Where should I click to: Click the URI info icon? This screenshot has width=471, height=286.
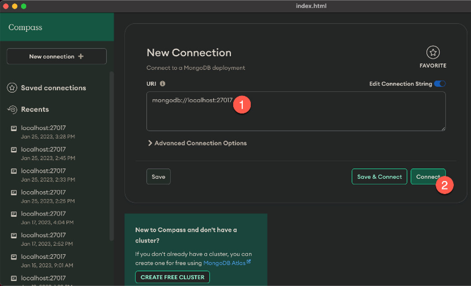click(x=163, y=84)
